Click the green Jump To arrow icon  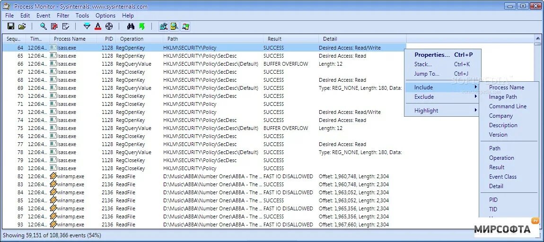[141, 26]
